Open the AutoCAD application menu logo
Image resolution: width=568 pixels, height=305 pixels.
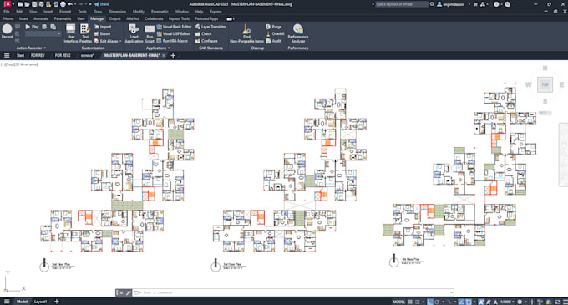pos(7,4)
